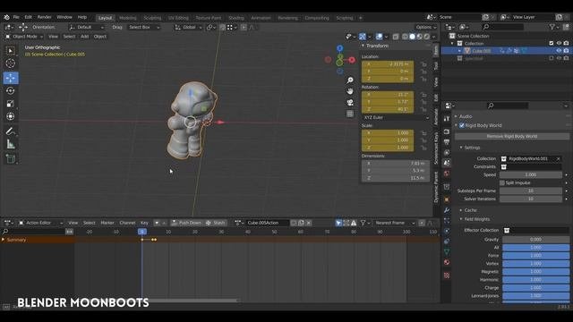Viewport: 573px width, 322px height.
Task: Toggle only-selected filter in Action Editor
Action: (x=338, y=223)
